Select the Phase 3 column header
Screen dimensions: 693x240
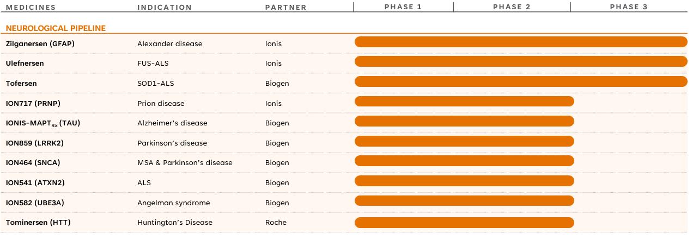click(629, 7)
